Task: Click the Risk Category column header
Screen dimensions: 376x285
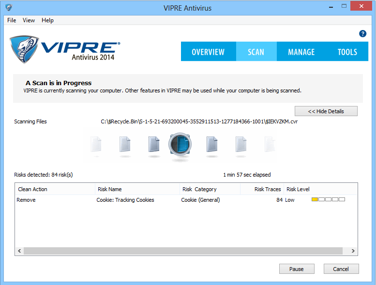Action: [210, 189]
